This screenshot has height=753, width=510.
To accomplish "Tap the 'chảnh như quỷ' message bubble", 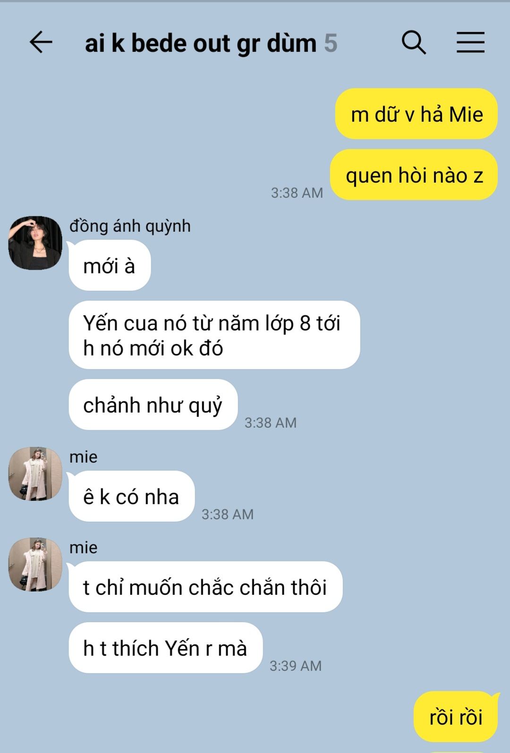I will point(153,405).
